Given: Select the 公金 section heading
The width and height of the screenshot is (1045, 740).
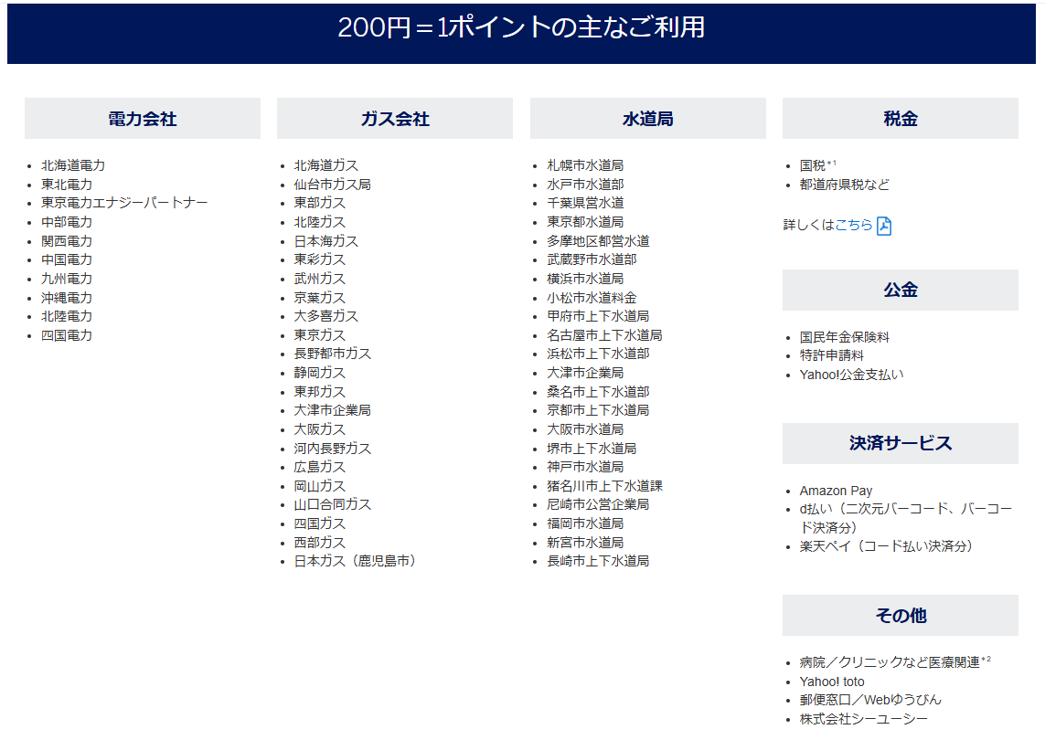Looking at the screenshot, I should coord(901,290).
